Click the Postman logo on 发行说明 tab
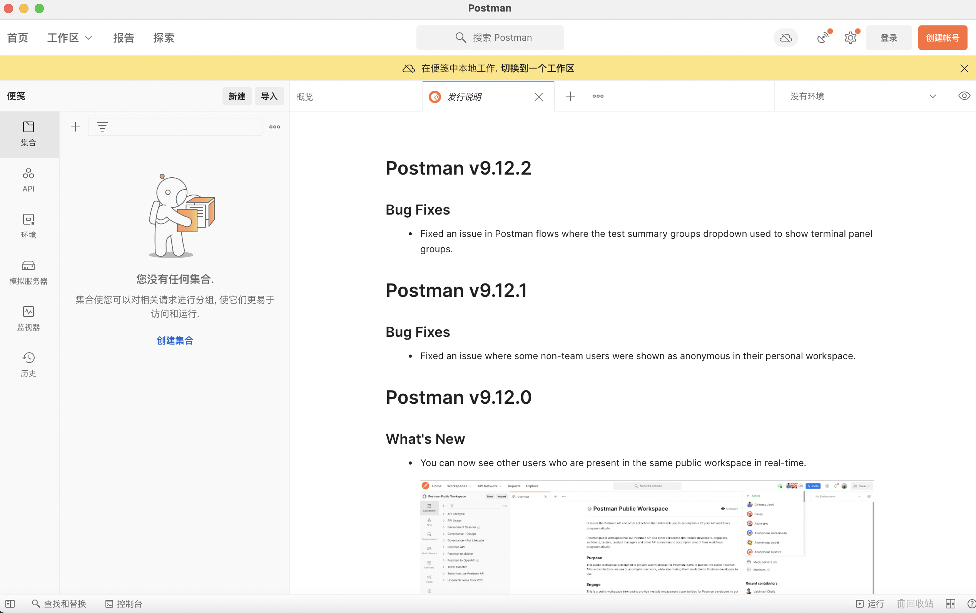 click(x=435, y=97)
